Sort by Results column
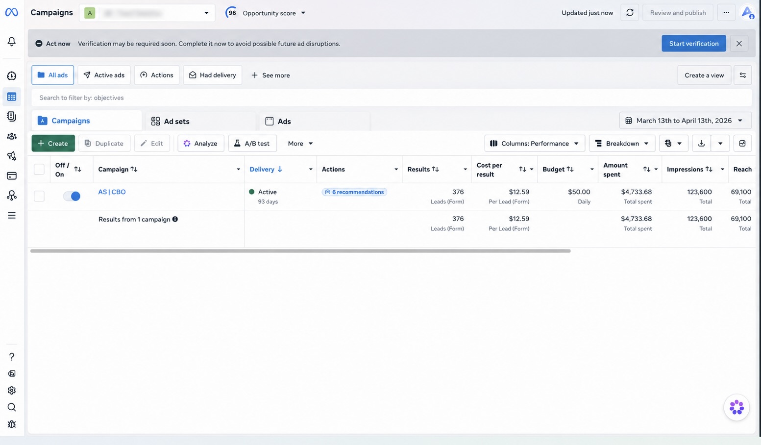 435,170
